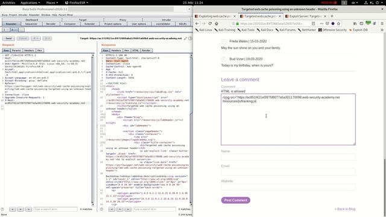This screenshot has height=217, width=386.
Task: Open the Proxy tab in Burp
Action: coord(123,20)
